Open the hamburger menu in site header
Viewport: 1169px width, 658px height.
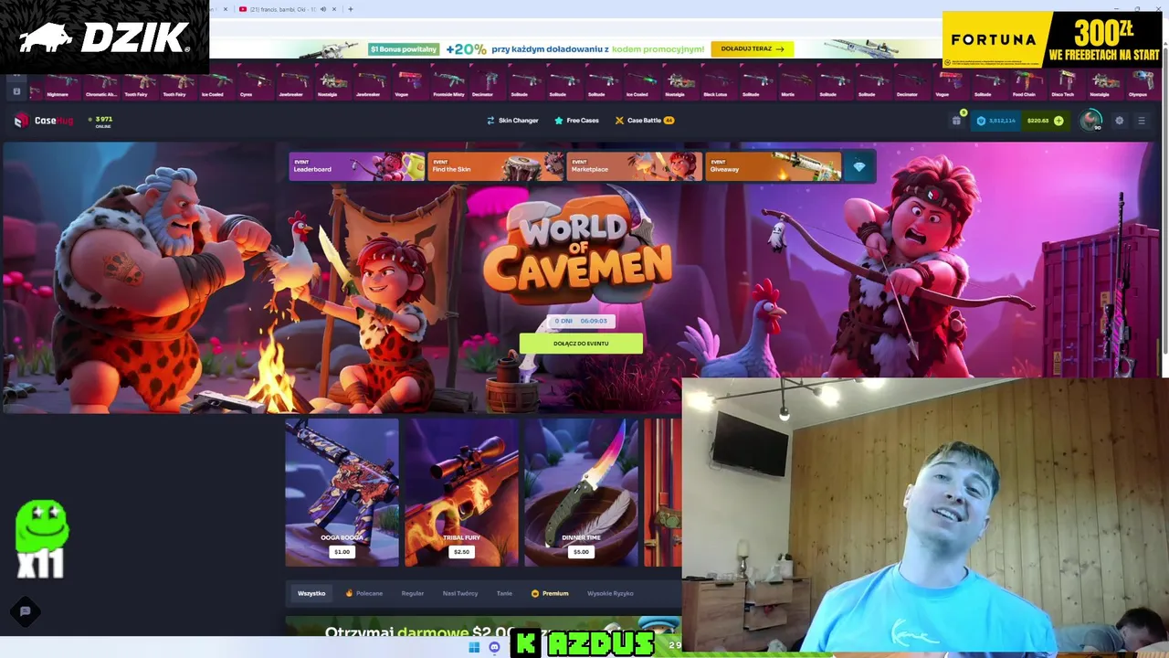[1141, 121]
